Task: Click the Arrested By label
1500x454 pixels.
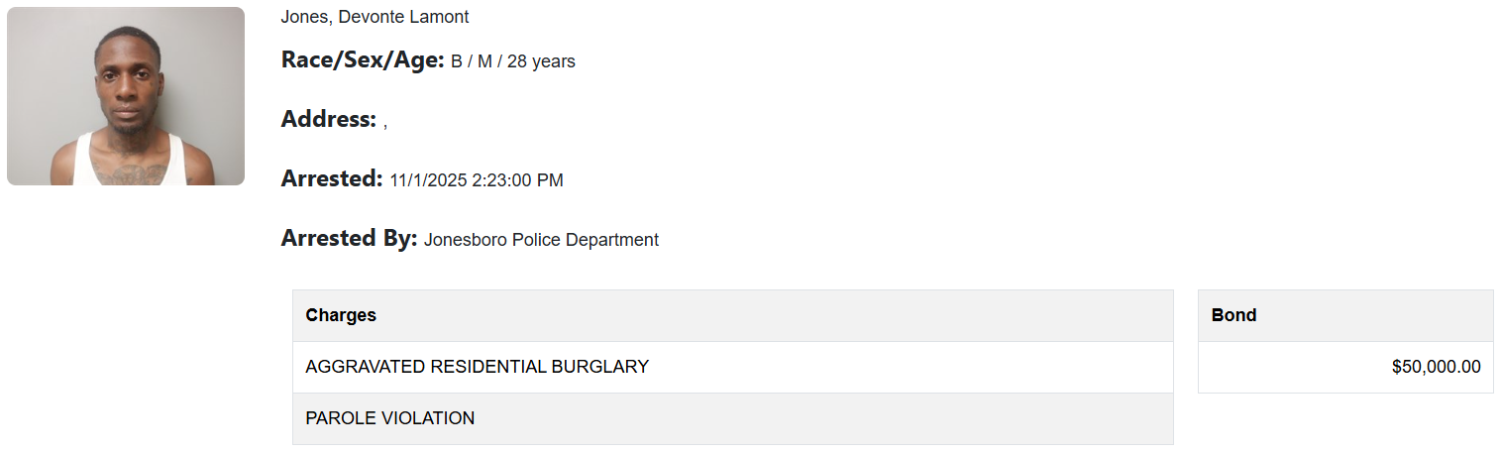Action: click(x=349, y=239)
